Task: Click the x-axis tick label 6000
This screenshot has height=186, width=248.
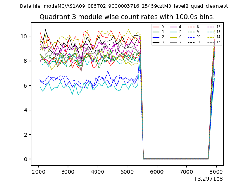Action: tap(157, 172)
